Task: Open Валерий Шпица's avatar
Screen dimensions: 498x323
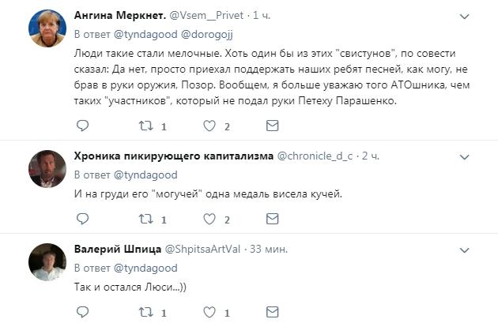Action: 47,260
